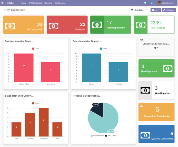This screenshot has width=178, height=147.
Task: Click the money icon on Won Opportunities tile
Action: tap(145, 90)
